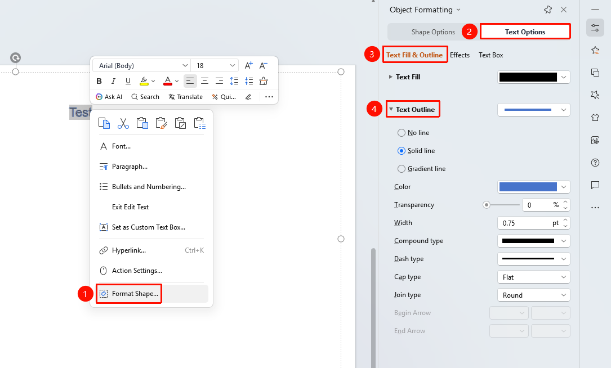Toggle bold in the floating toolbar
The width and height of the screenshot is (611, 368).
(x=99, y=81)
